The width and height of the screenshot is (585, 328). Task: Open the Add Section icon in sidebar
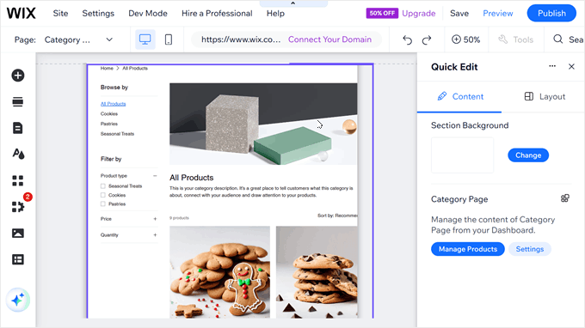tap(17, 101)
